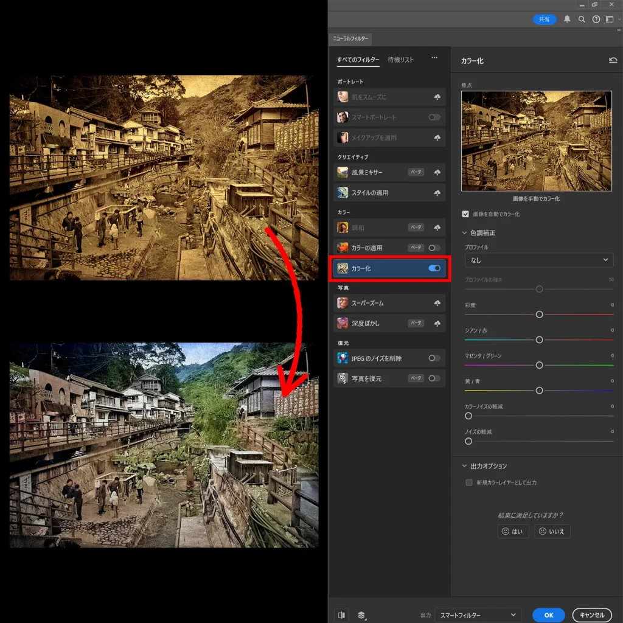Image resolution: width=623 pixels, height=623 pixels.
Task: Open the three-dot filter list options
Action: coord(434,58)
